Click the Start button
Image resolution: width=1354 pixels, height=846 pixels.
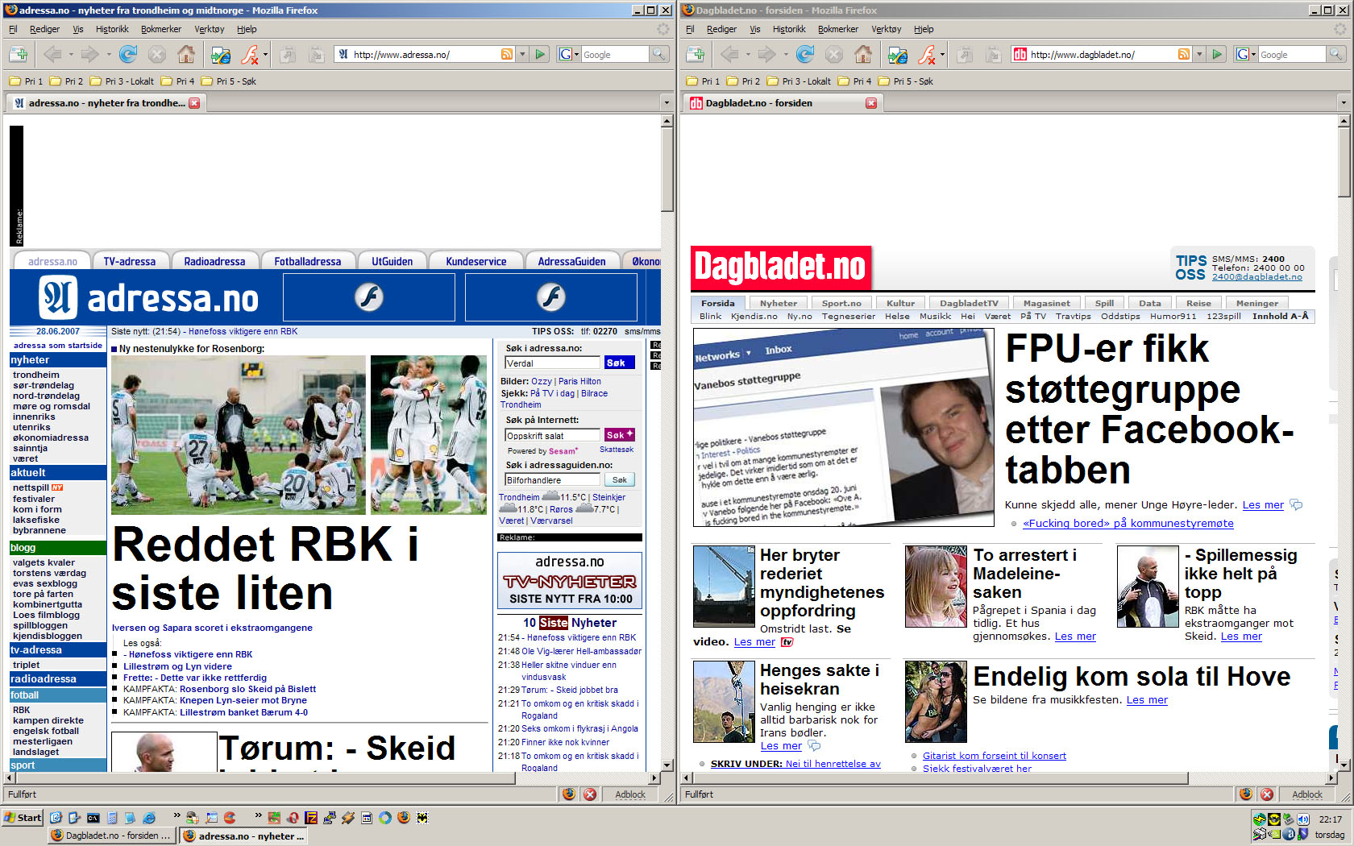coord(23,818)
